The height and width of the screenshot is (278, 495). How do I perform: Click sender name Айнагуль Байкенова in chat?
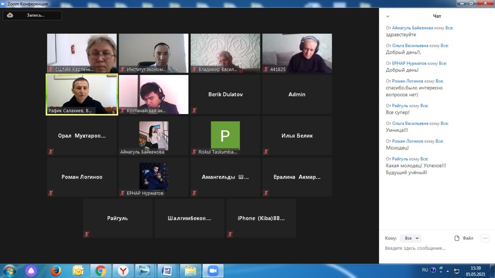point(412,28)
